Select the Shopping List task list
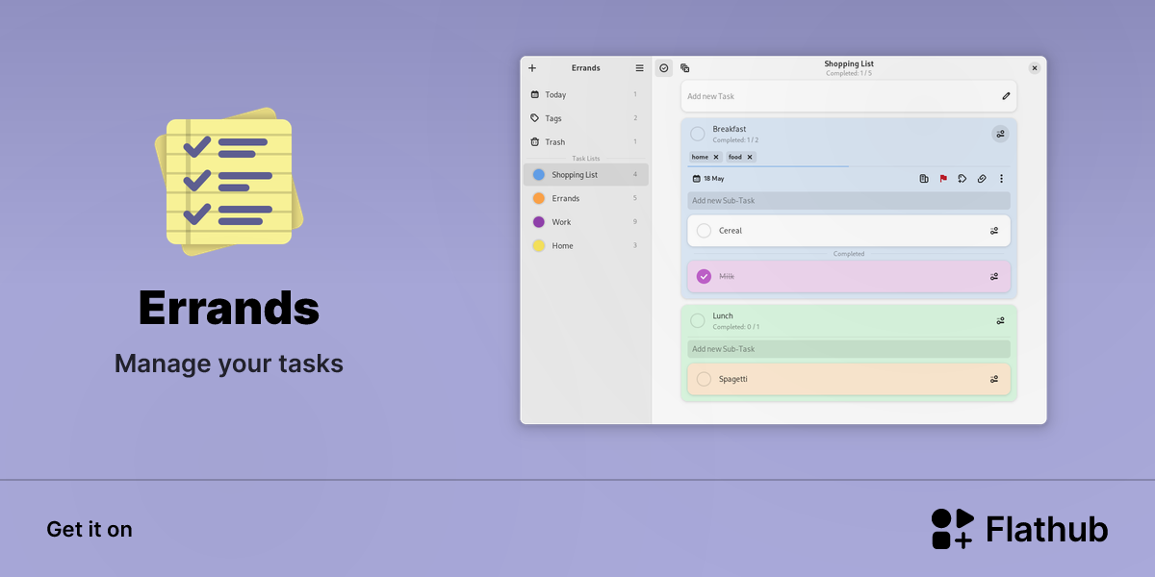Screen dimensions: 1155x577 (585, 174)
